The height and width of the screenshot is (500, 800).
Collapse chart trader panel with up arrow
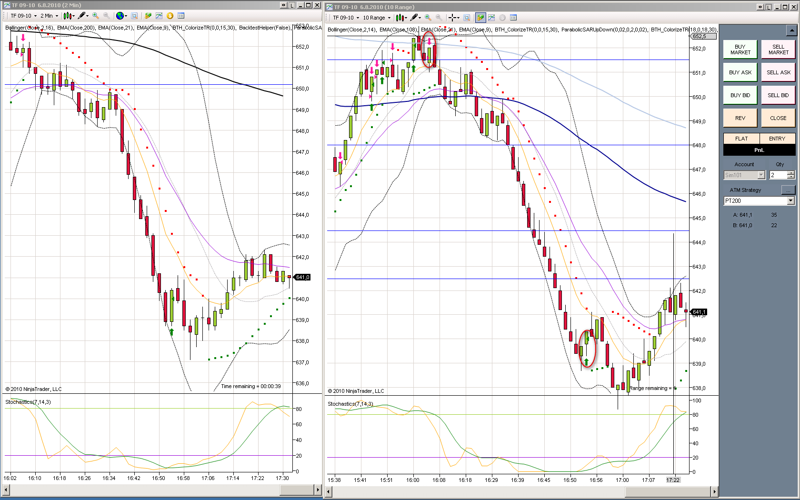click(x=791, y=31)
